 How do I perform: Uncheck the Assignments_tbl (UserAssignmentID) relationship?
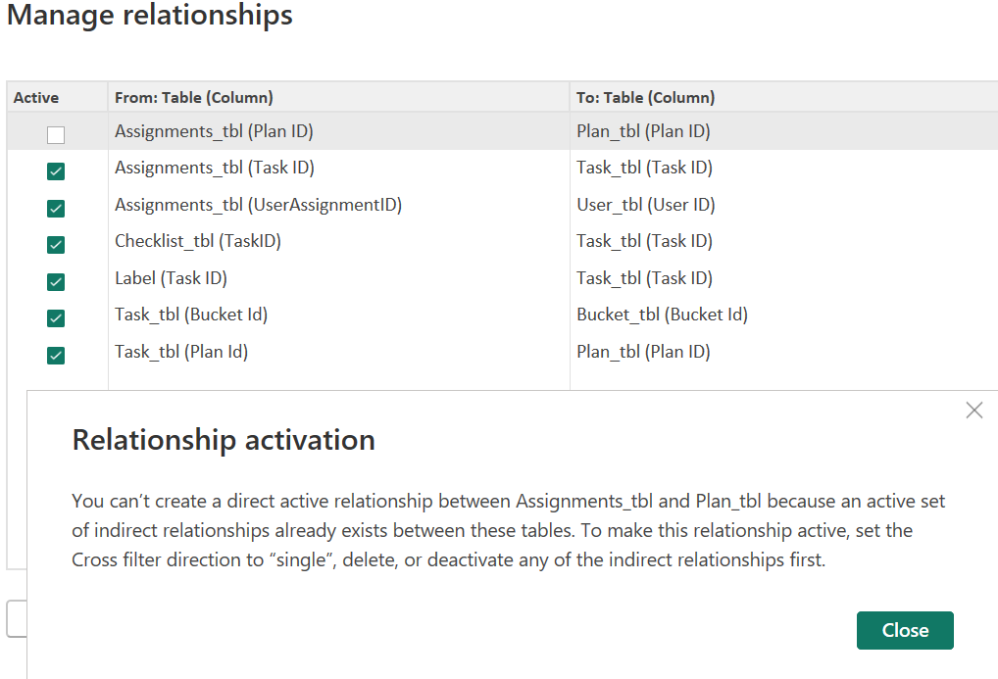coord(55,208)
